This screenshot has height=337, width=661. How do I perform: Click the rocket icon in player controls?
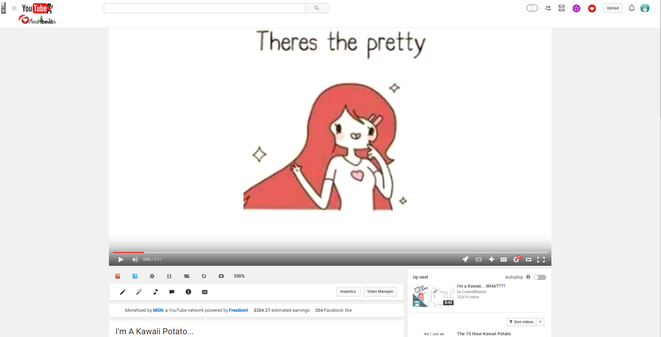coord(465,259)
